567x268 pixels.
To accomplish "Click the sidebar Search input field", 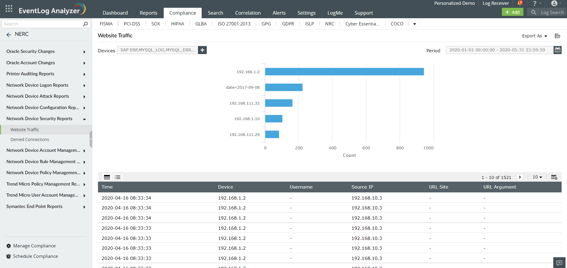I will (x=42, y=24).
